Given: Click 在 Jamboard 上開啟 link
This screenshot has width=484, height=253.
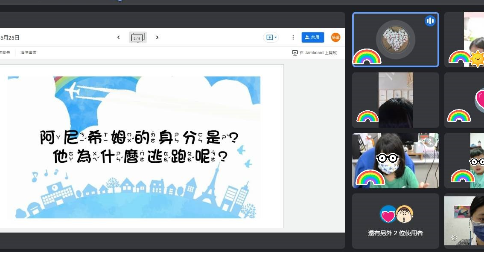Looking at the screenshot, I should [315, 53].
